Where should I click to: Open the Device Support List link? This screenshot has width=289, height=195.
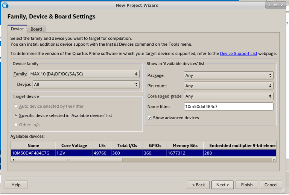(239, 54)
